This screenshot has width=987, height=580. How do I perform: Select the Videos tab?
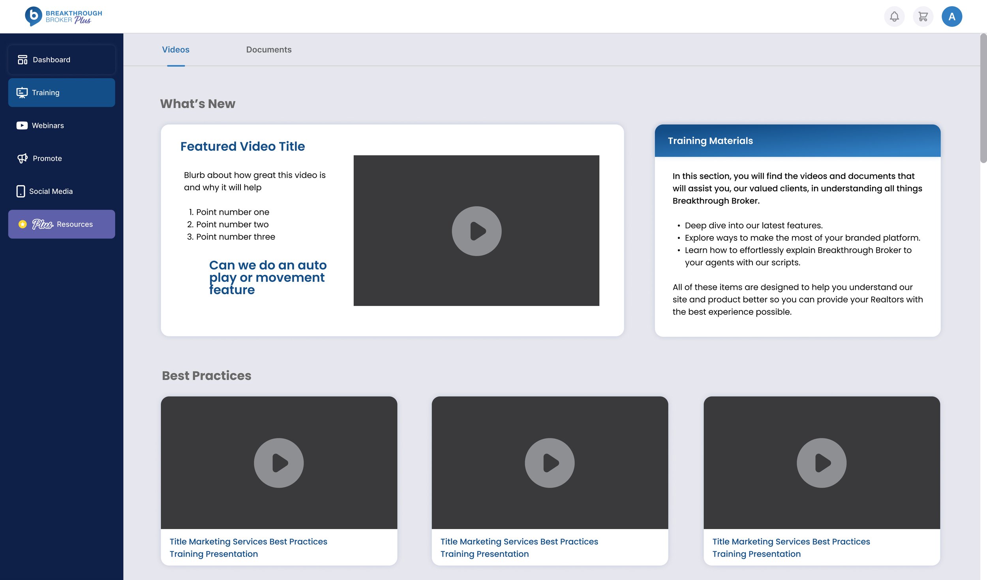[x=176, y=50]
